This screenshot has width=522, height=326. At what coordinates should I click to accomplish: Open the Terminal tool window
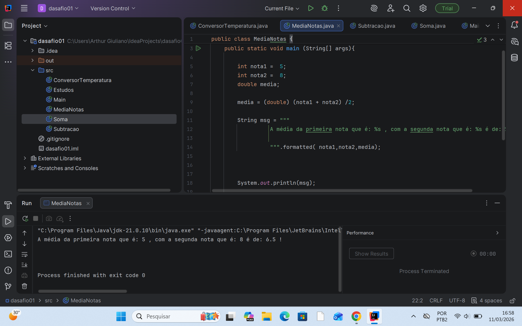(8, 254)
